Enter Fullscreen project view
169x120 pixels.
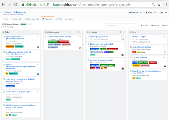point(155,25)
